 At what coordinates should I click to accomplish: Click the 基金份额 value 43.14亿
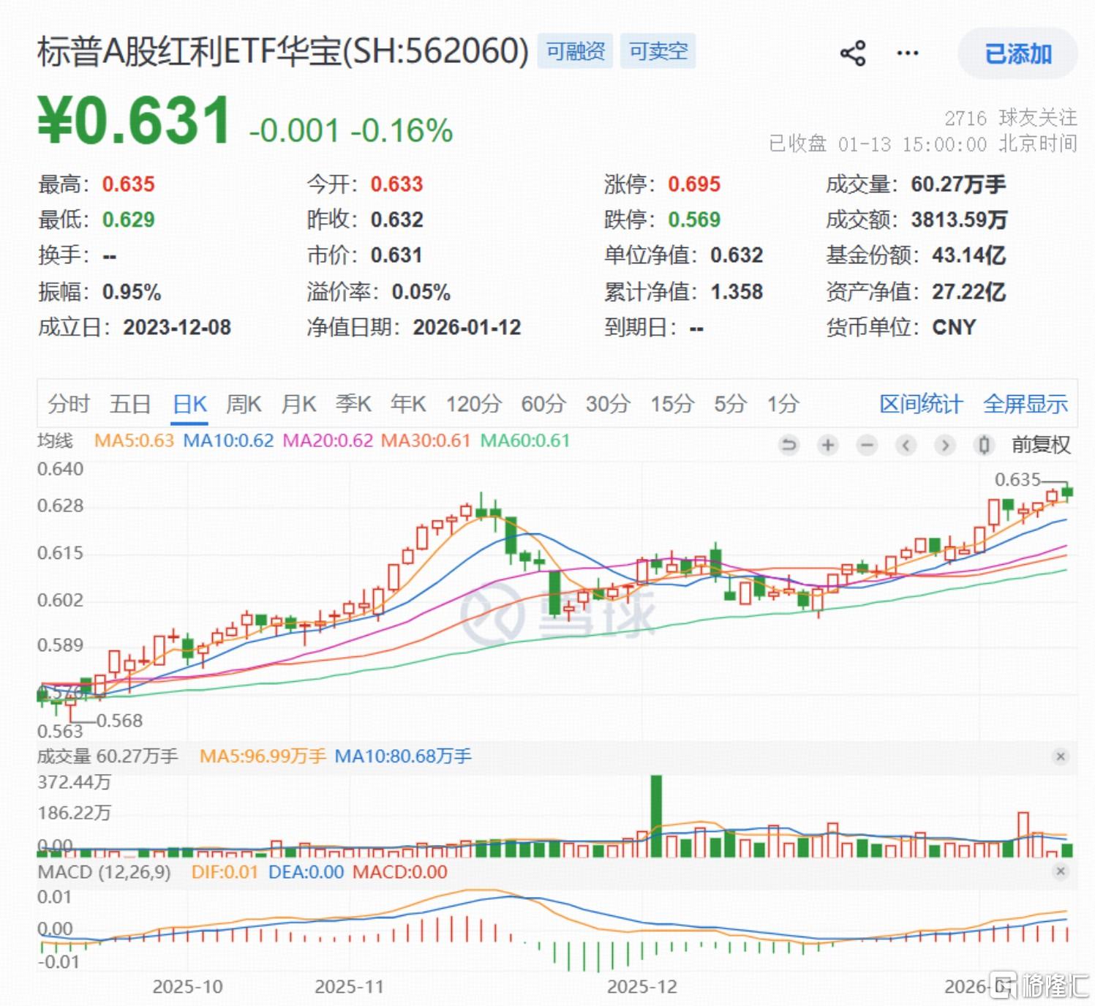[x=969, y=255]
